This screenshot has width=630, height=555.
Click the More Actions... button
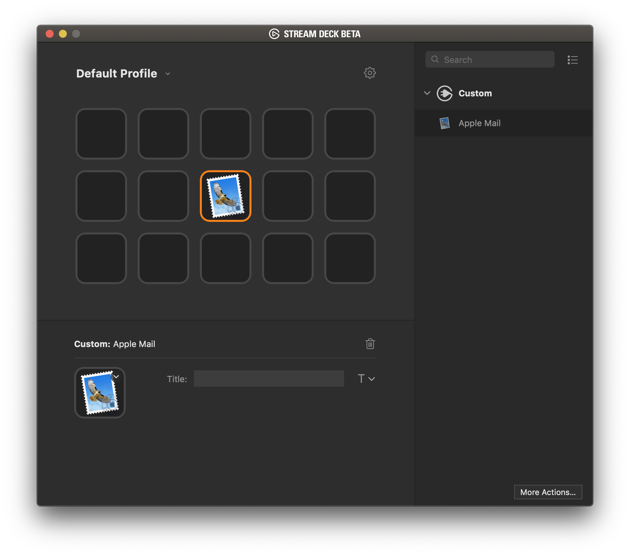pos(548,492)
